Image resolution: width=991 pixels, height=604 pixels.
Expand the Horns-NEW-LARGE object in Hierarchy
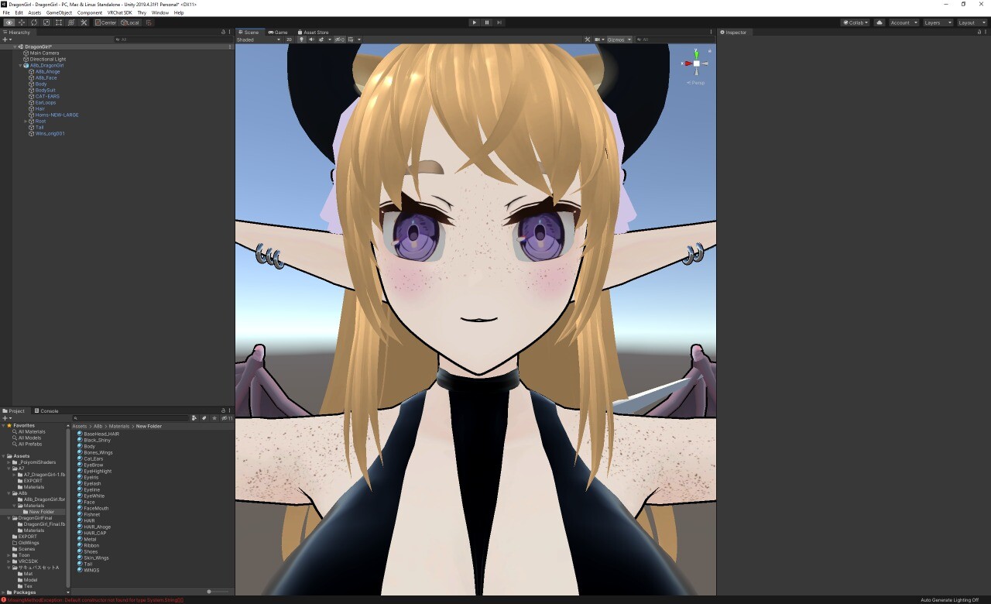(26, 115)
